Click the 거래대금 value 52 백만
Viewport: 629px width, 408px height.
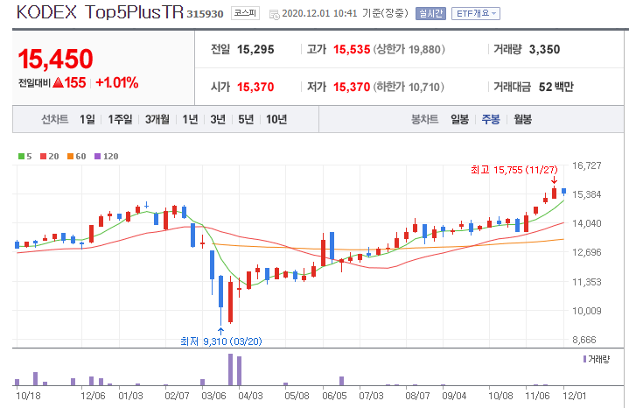(x=556, y=87)
